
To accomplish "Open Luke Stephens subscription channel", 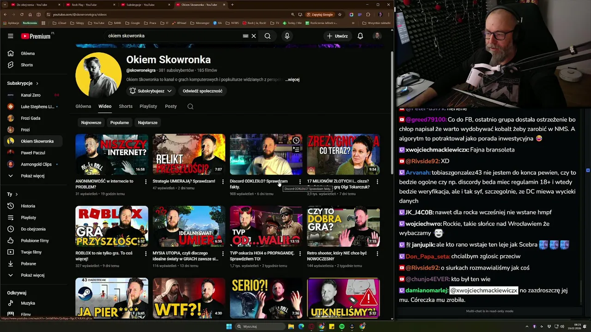I will [x=32, y=107].
